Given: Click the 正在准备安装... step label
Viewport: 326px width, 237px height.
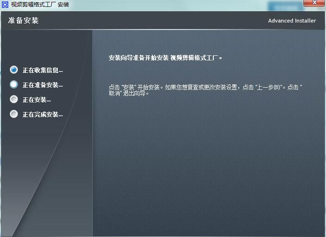Looking at the screenshot, I should [42, 85].
